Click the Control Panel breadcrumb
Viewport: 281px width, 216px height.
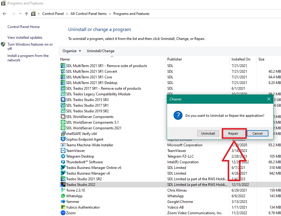coord(53,14)
